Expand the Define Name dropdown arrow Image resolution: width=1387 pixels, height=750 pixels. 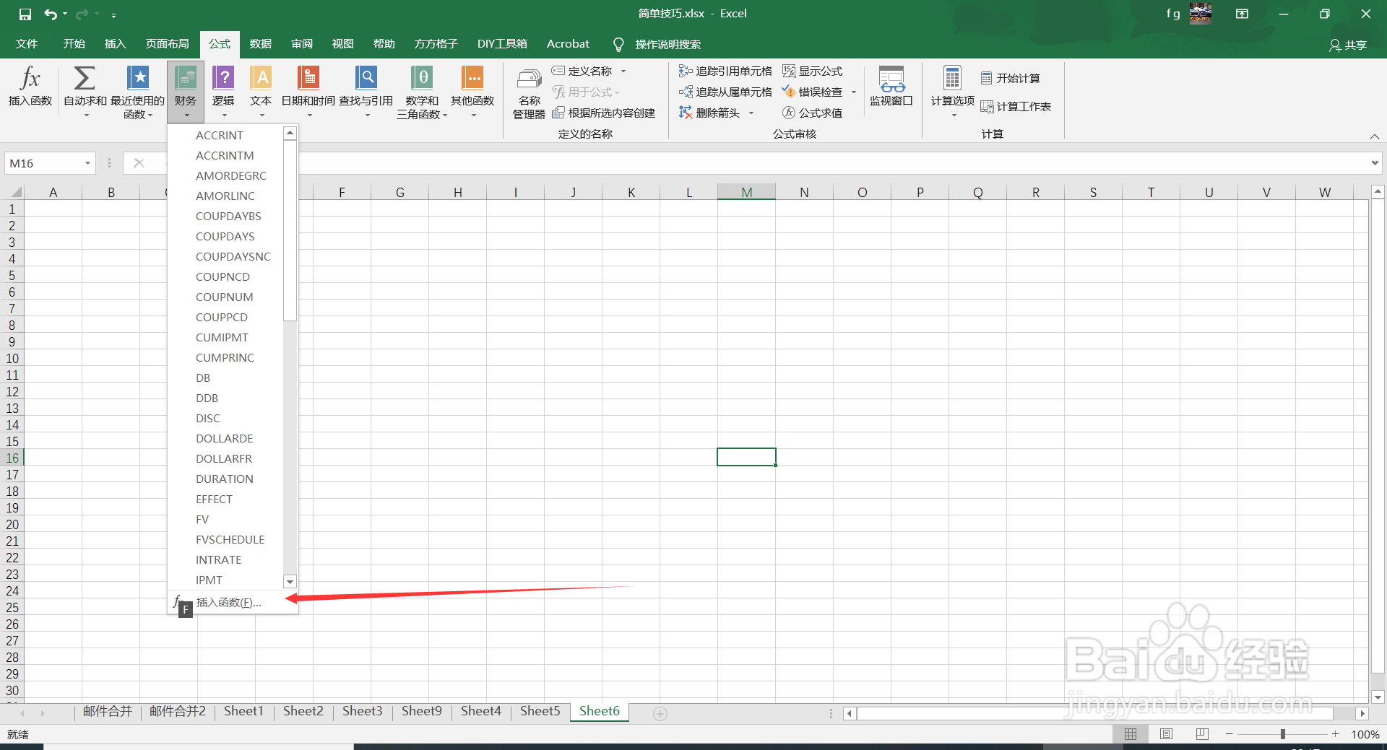tap(623, 71)
